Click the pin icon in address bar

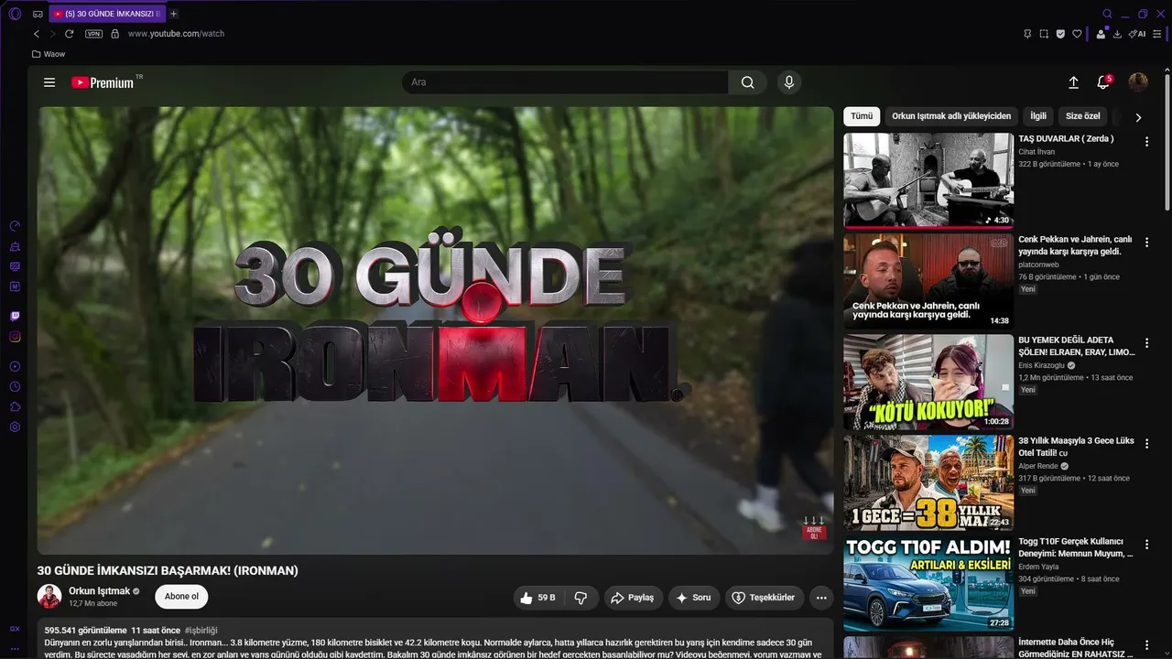(1027, 34)
